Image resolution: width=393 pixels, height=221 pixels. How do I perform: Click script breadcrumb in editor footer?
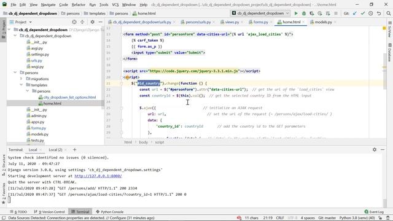[x=159, y=142]
